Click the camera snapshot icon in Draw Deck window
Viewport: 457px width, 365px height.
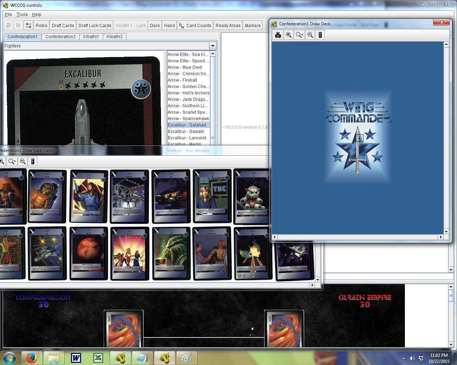[x=278, y=35]
